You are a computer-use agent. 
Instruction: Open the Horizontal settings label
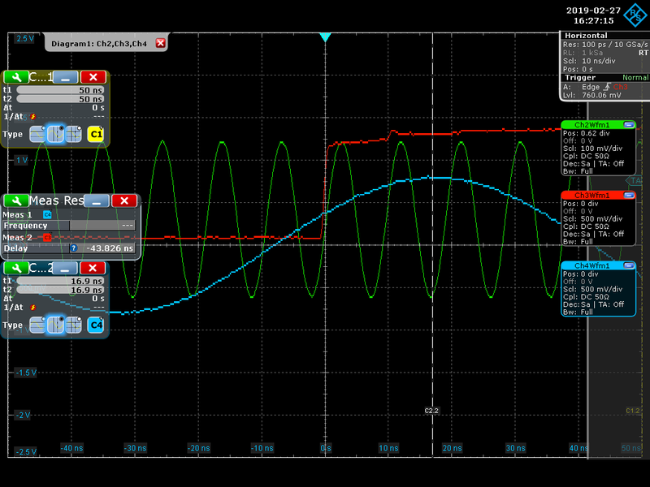pyautogui.click(x=587, y=36)
